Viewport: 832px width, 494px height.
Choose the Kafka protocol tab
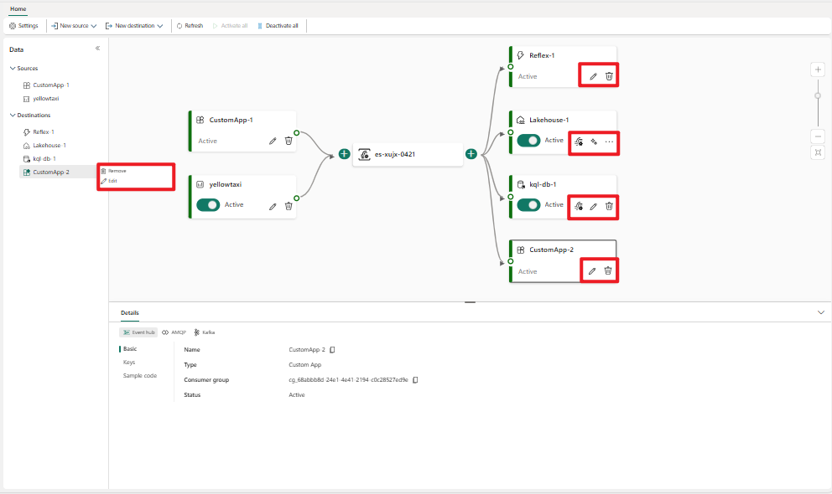pos(205,332)
